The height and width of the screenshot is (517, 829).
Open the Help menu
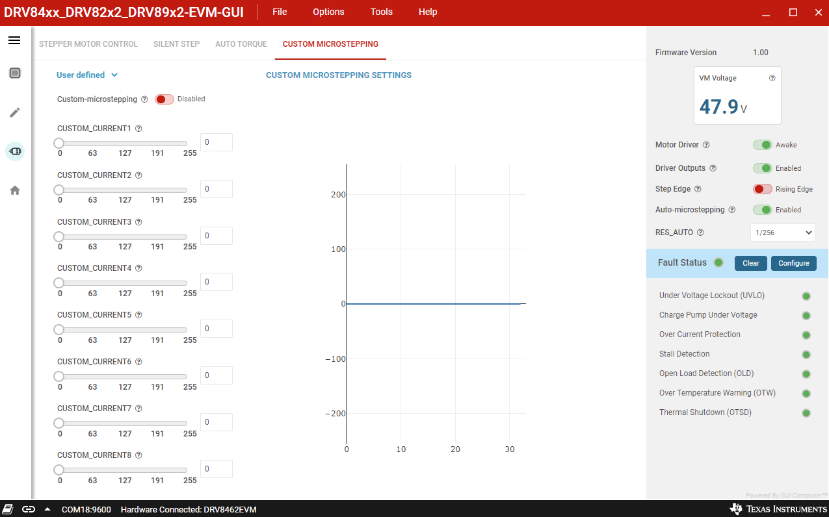[428, 12]
